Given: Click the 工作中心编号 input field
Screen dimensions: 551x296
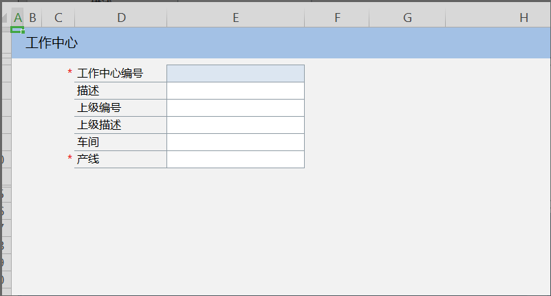Looking at the screenshot, I should pos(235,73).
